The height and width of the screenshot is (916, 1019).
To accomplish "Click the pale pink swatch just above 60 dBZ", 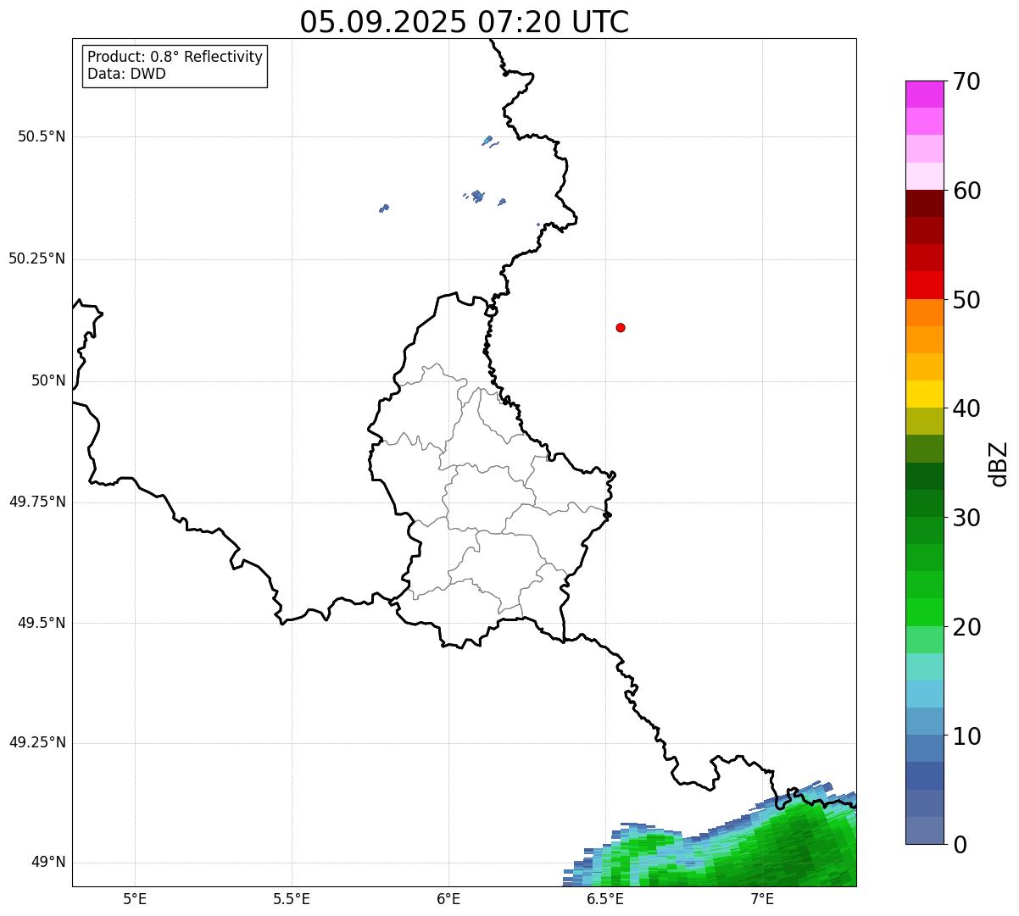I will point(924,176).
